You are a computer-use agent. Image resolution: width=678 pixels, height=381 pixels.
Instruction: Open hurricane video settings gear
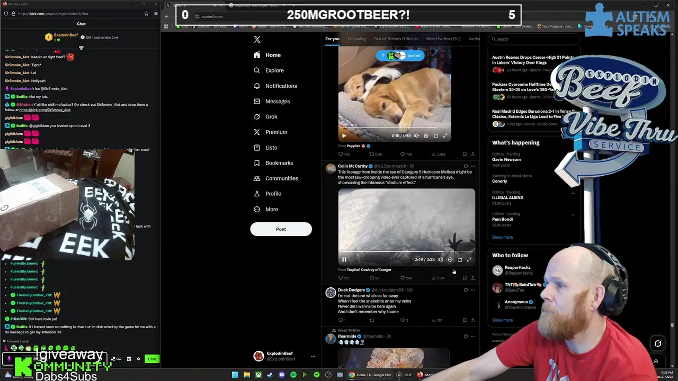pos(450,259)
